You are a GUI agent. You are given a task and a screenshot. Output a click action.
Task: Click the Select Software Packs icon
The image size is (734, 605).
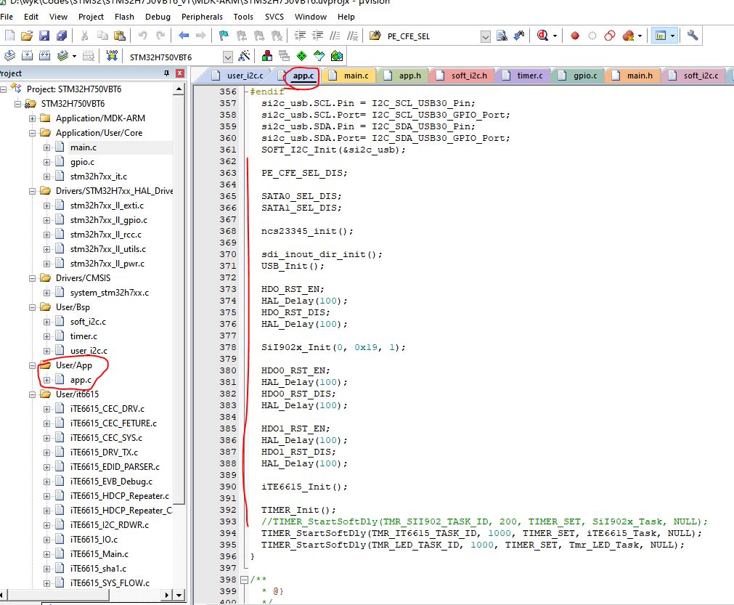click(319, 56)
